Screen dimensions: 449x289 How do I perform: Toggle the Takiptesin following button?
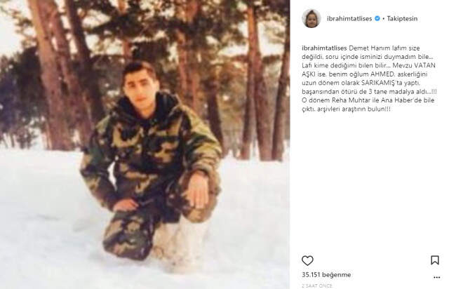pyautogui.click(x=402, y=19)
